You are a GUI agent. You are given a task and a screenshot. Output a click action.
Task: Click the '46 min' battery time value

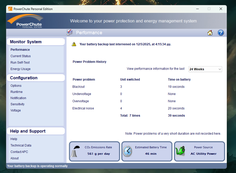(x=151, y=154)
